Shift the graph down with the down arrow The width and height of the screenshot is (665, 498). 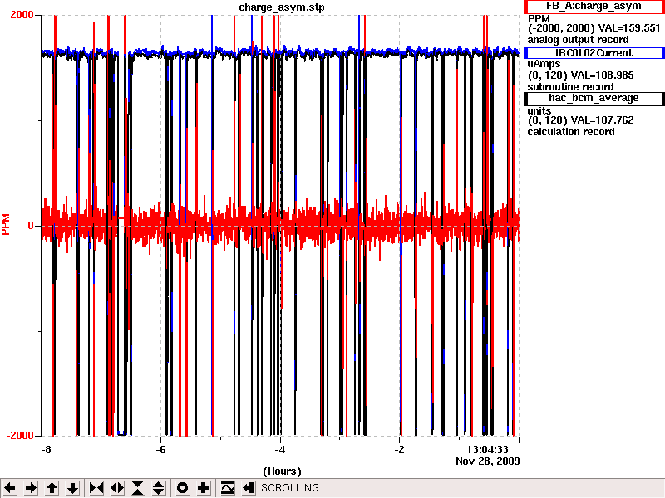tap(72, 488)
